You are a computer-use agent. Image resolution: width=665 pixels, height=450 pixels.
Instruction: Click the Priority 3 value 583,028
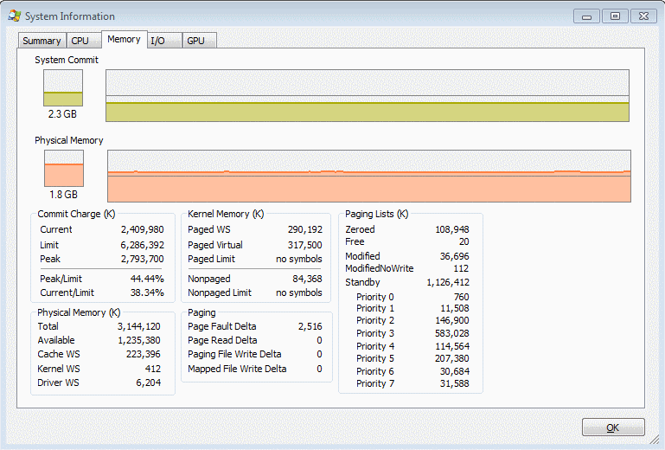452,333
